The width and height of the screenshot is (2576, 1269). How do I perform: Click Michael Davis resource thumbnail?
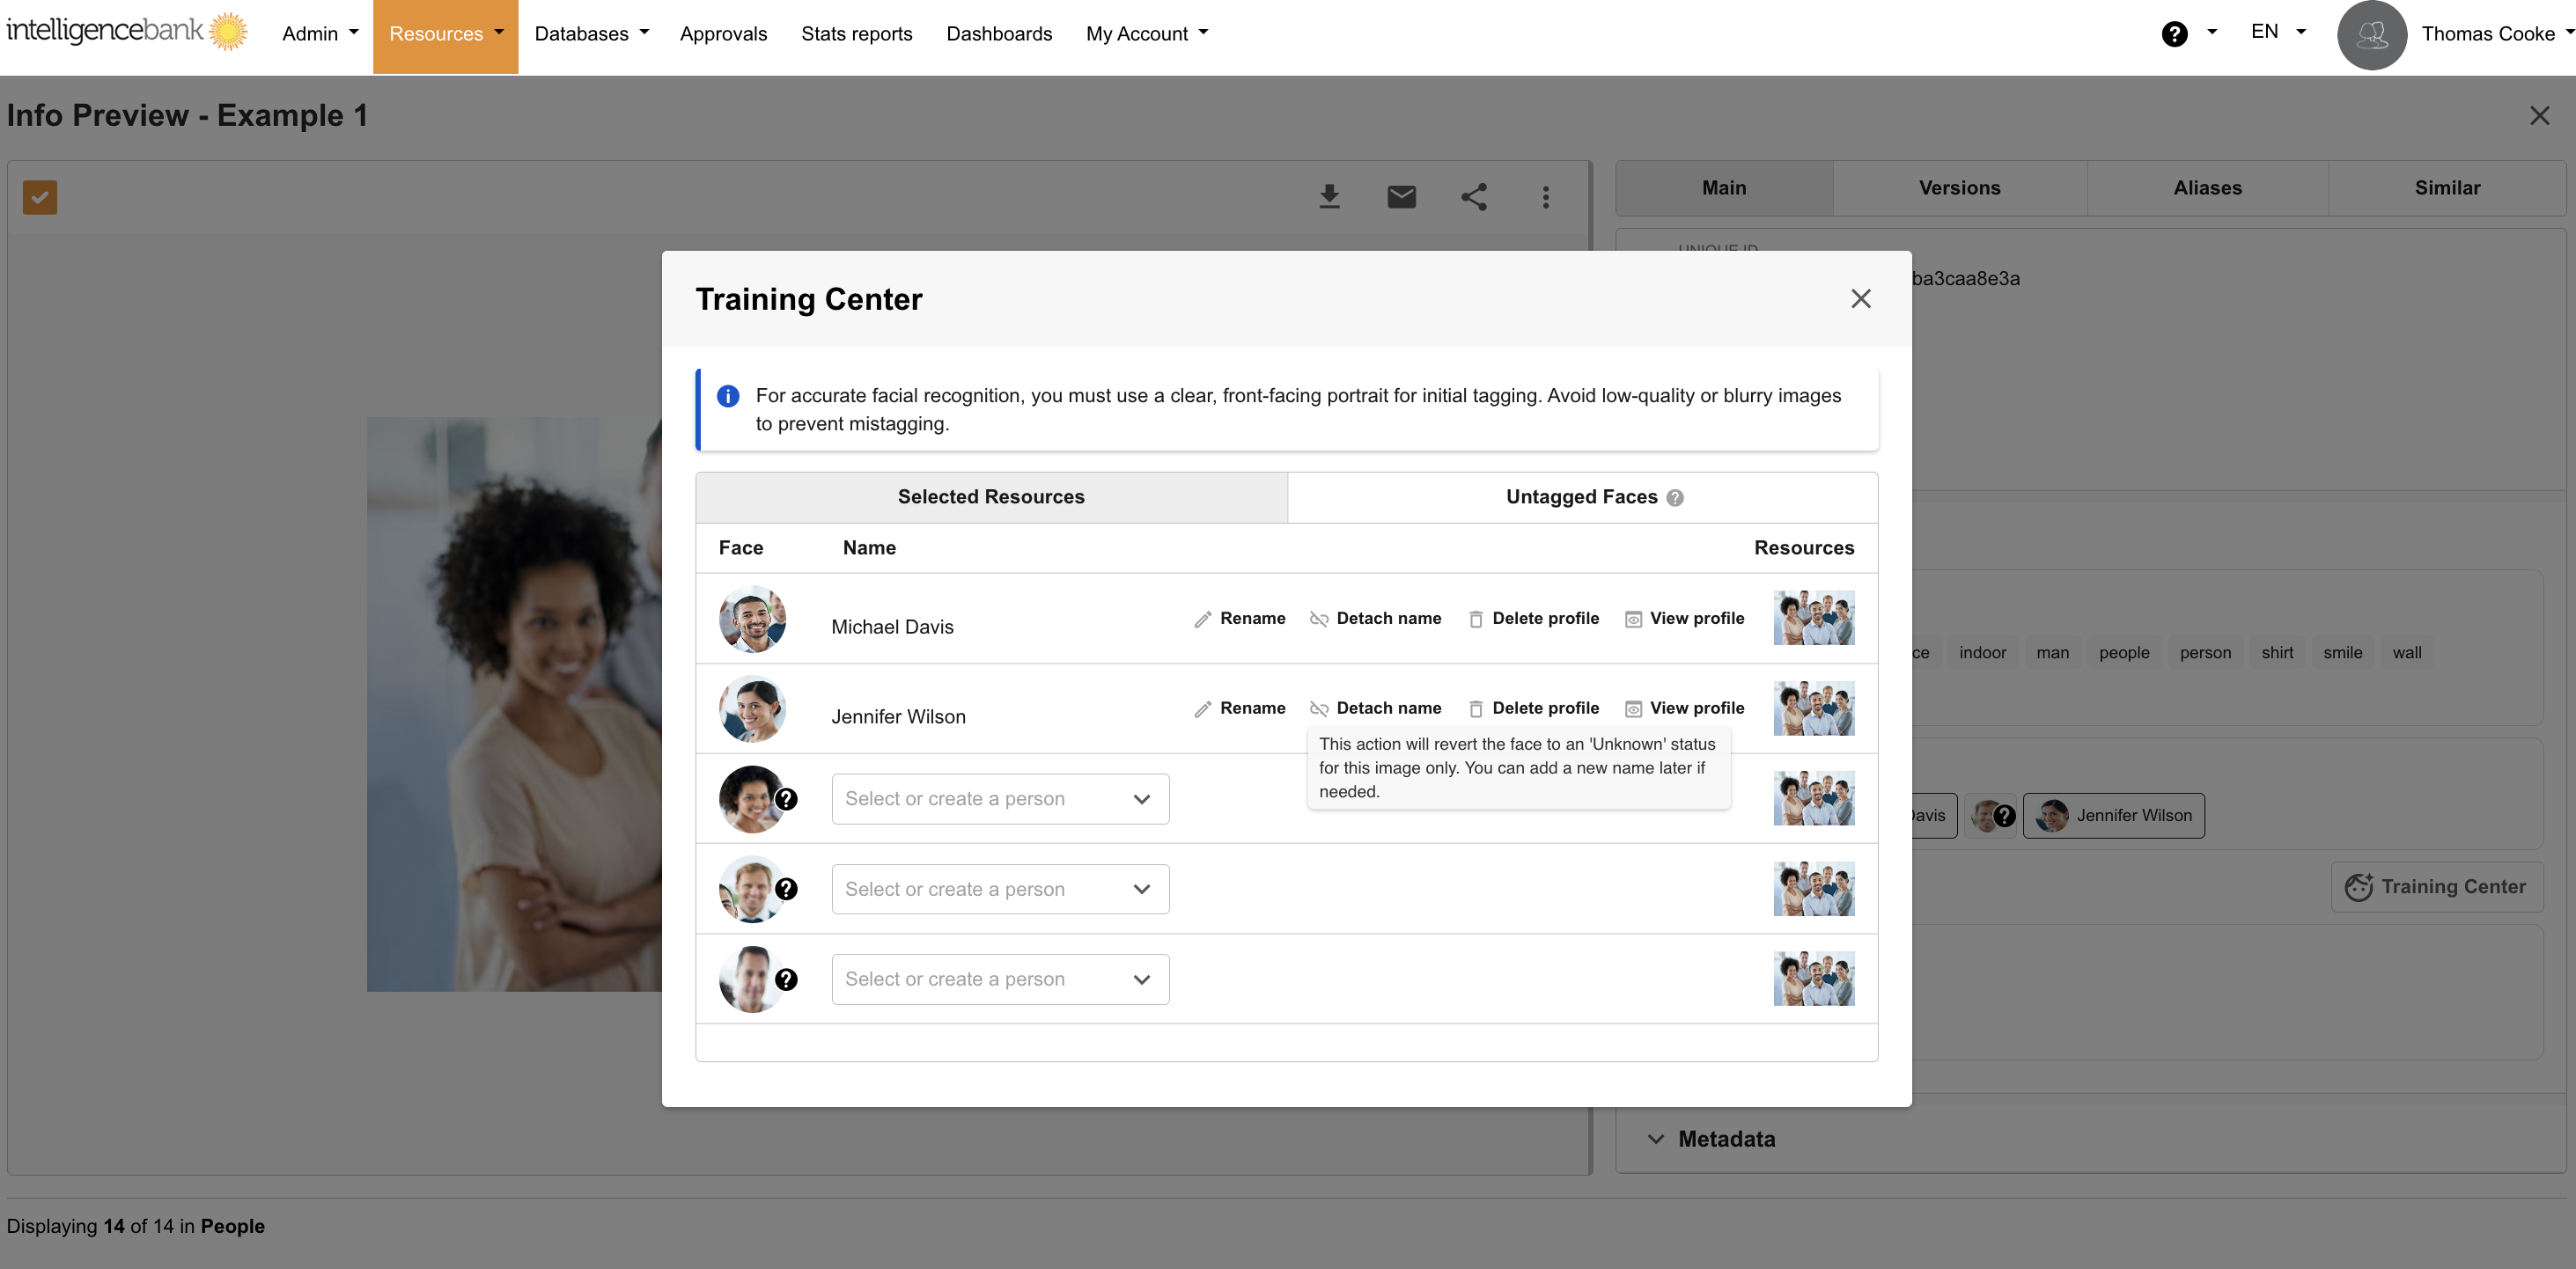(1813, 618)
